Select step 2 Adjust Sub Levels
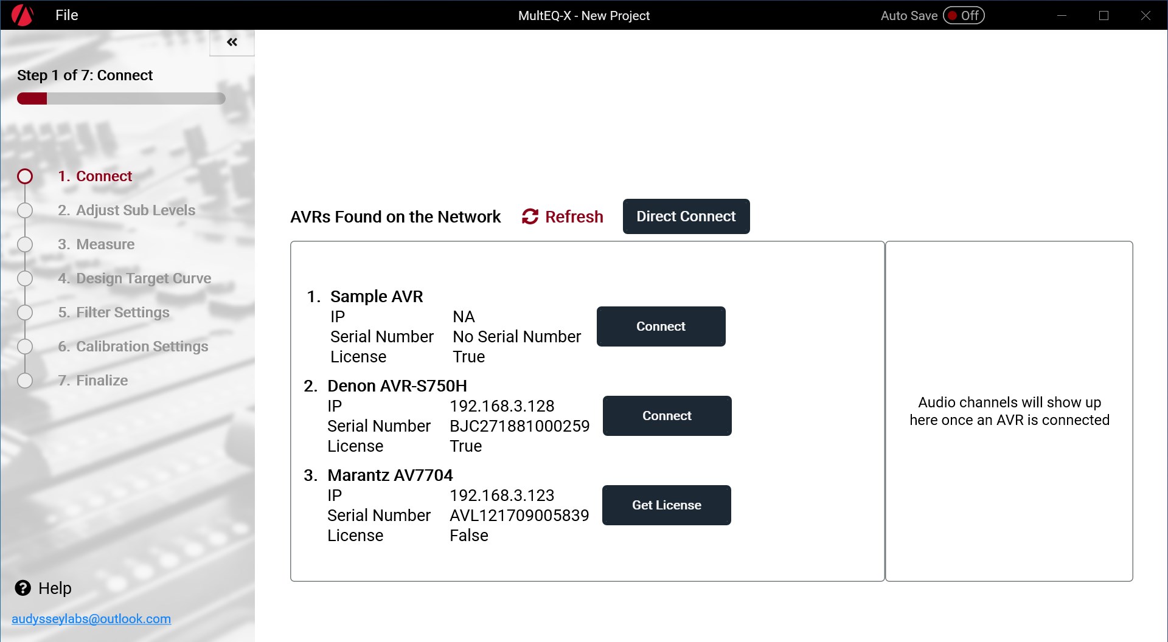The width and height of the screenshot is (1168, 642). [x=127, y=210]
